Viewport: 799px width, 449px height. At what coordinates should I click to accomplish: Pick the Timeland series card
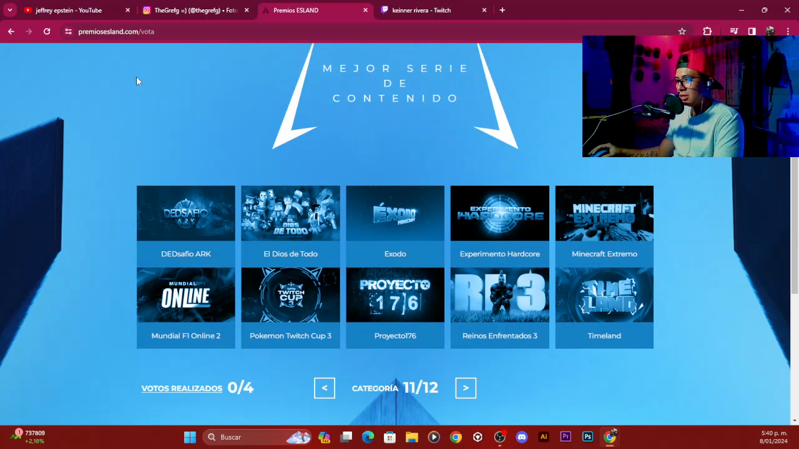click(604, 308)
